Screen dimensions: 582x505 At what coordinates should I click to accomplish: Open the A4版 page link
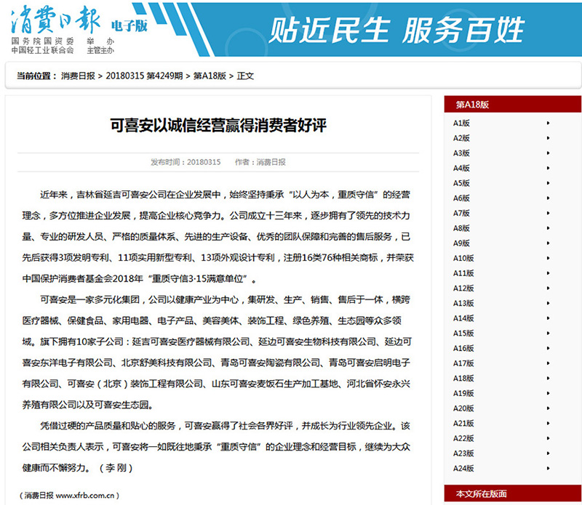pos(461,169)
